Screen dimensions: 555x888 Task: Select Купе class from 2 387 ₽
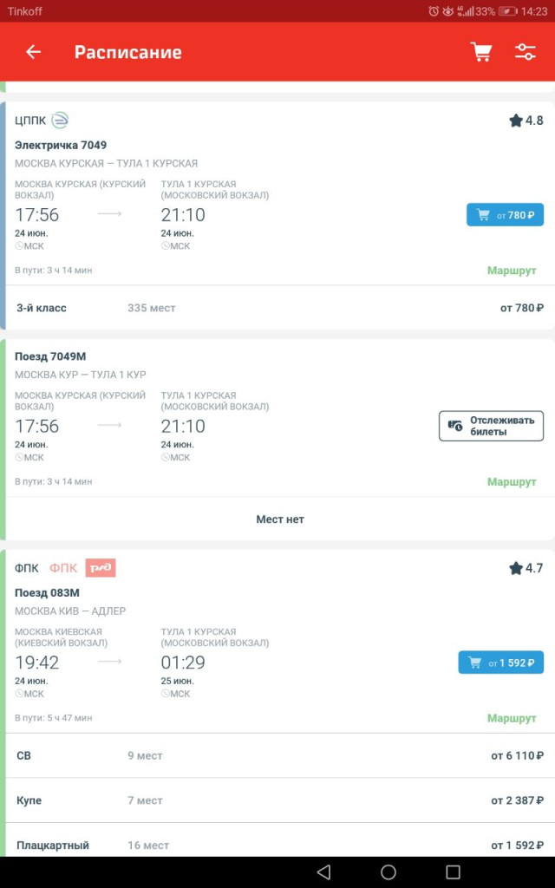pyautogui.click(x=277, y=800)
